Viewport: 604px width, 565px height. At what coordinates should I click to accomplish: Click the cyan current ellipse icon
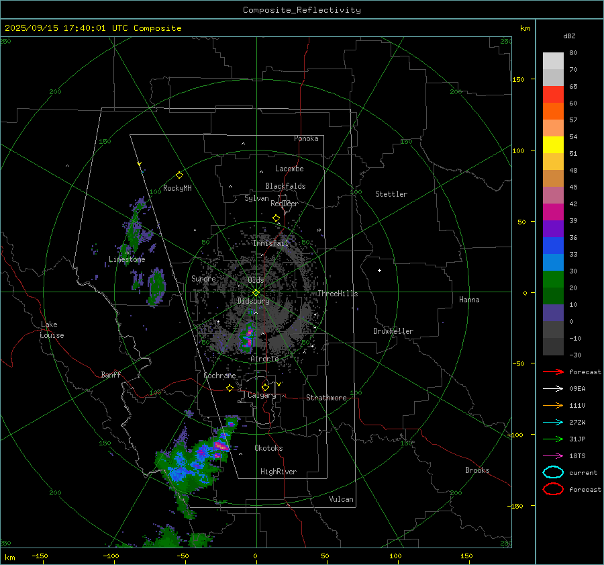pos(553,472)
